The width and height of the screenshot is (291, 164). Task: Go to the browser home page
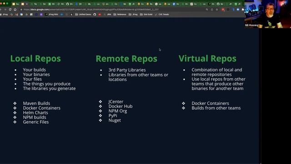[x=15, y=10]
